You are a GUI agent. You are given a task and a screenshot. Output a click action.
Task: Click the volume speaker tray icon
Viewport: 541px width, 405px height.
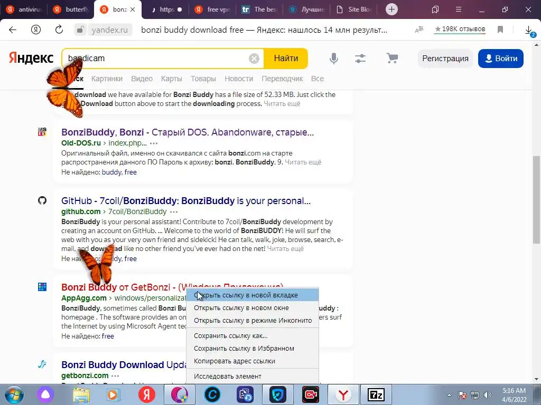tap(488, 395)
